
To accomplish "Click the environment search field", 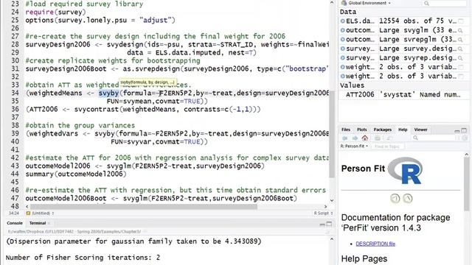I will (445, 3).
